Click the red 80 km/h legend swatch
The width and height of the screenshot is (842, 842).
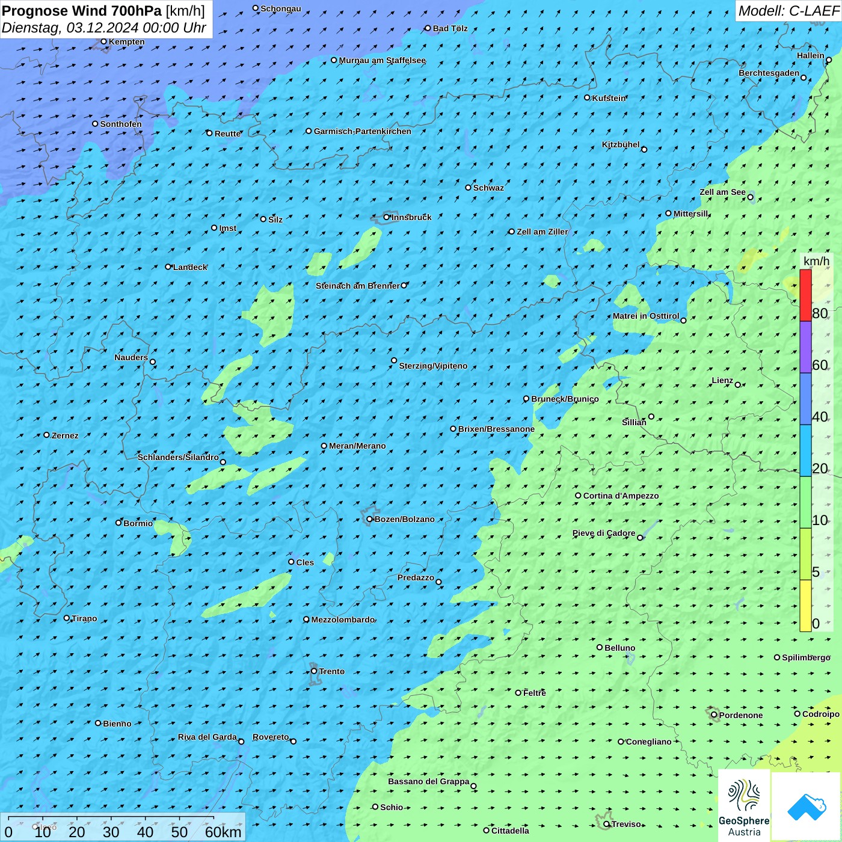tap(805, 295)
